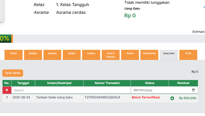This screenshot has height=116, width=205.
Task: Switch to Amal & Prestasi tab
Action: (x=111, y=55)
